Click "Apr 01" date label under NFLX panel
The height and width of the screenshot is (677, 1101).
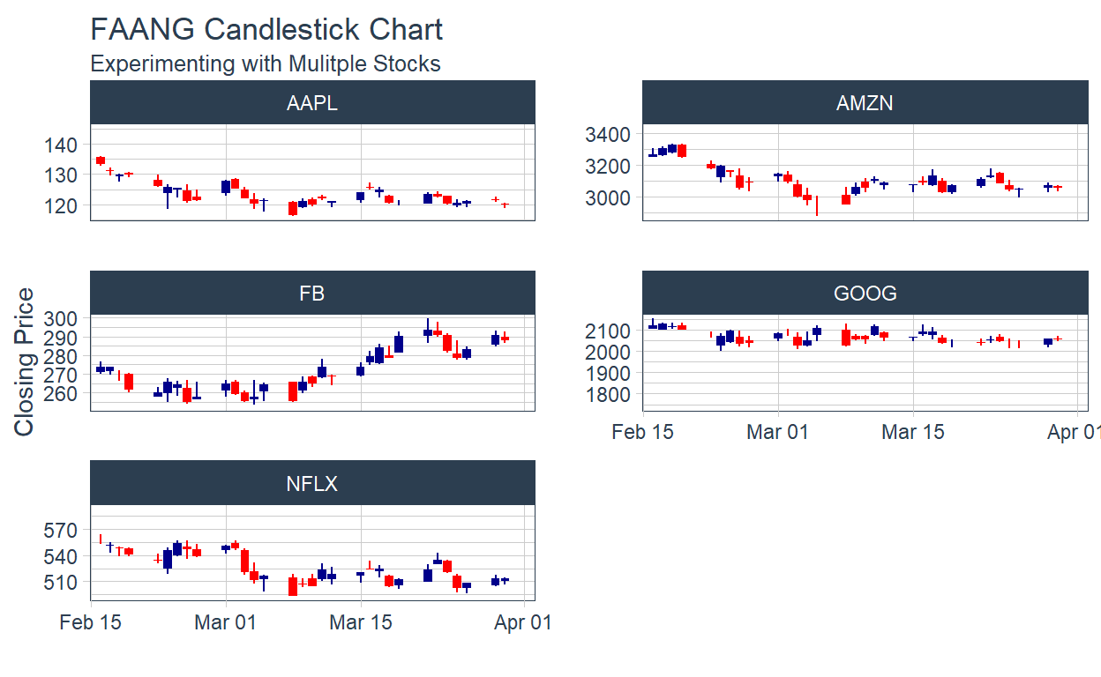point(522,623)
